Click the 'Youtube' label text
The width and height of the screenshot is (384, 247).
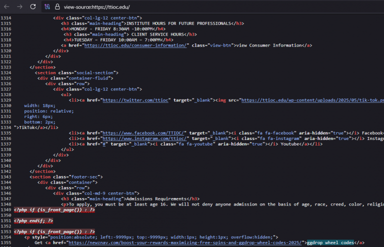point(289,144)
